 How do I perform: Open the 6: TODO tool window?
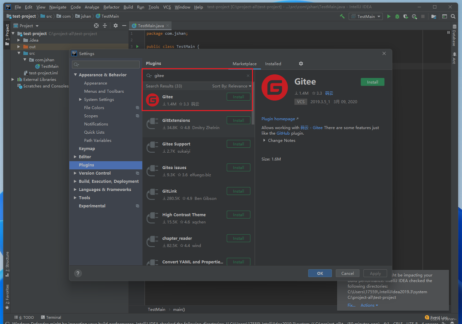(24, 317)
